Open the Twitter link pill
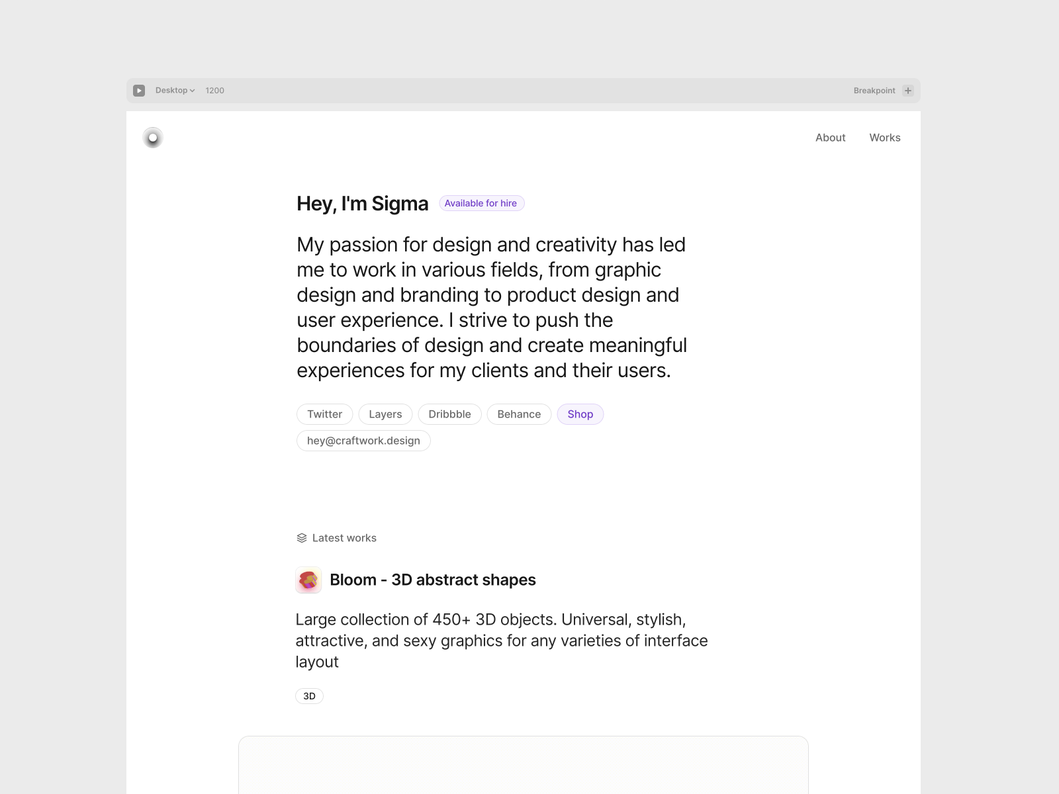Viewport: 1059px width, 794px height. click(x=324, y=414)
